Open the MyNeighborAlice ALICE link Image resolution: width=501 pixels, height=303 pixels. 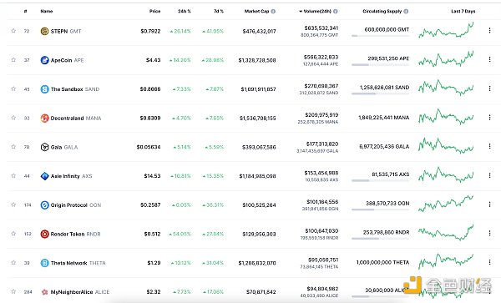(80, 292)
